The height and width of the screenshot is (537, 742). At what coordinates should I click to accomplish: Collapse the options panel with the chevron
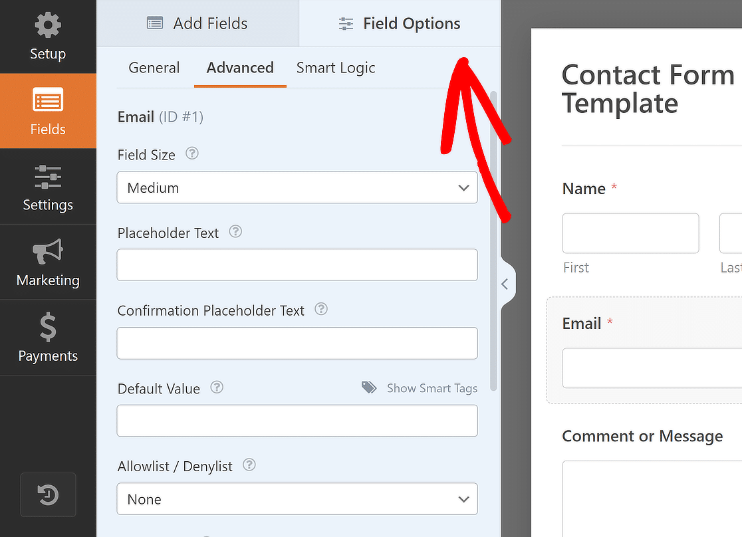[x=505, y=283]
